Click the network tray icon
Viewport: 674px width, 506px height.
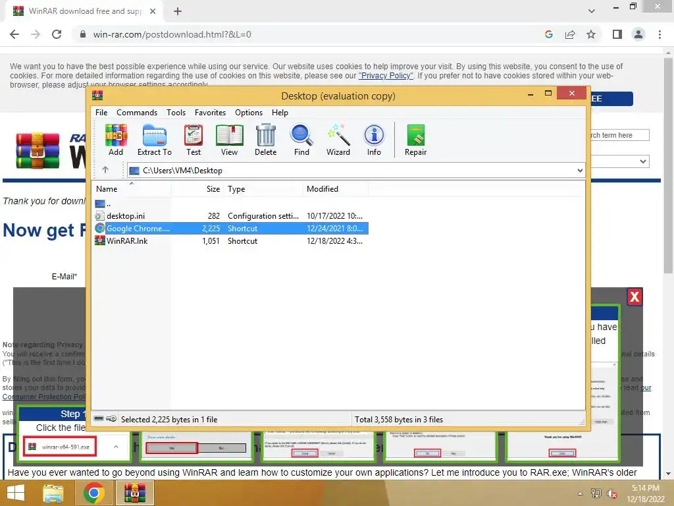click(596, 493)
